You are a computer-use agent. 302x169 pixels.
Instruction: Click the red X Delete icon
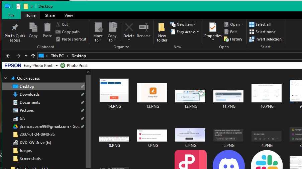(x=129, y=27)
